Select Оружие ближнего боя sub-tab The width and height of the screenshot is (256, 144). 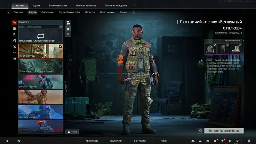pyautogui.click(x=69, y=12)
